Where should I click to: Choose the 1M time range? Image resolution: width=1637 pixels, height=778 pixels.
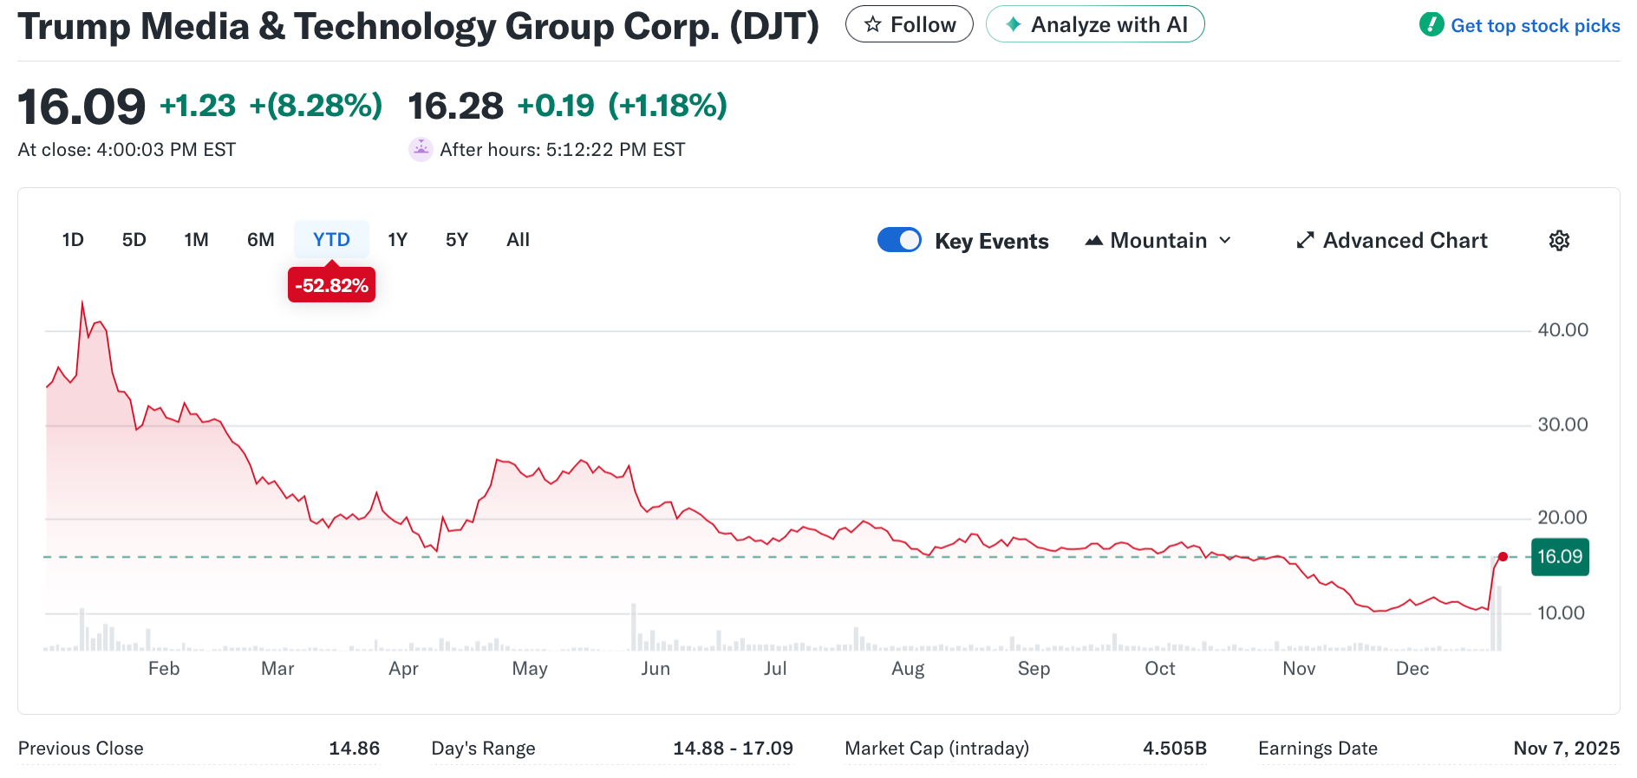pyautogui.click(x=196, y=240)
